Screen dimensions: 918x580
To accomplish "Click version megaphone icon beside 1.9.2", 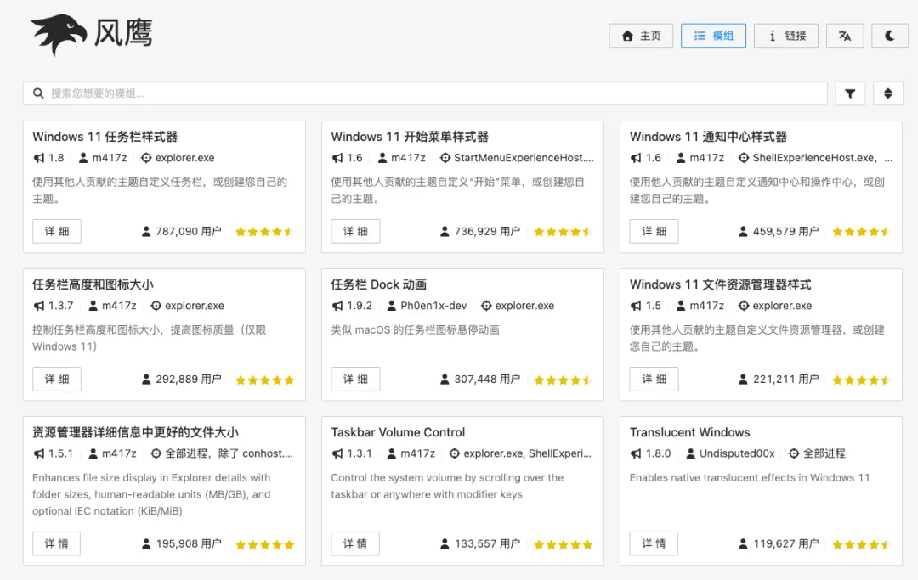I will (337, 306).
